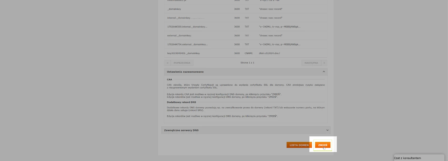Image resolution: width=448 pixels, height=161 pixels.
Task: Click the Ustawienia zaawansowane heading text
Action: [x=185, y=72]
